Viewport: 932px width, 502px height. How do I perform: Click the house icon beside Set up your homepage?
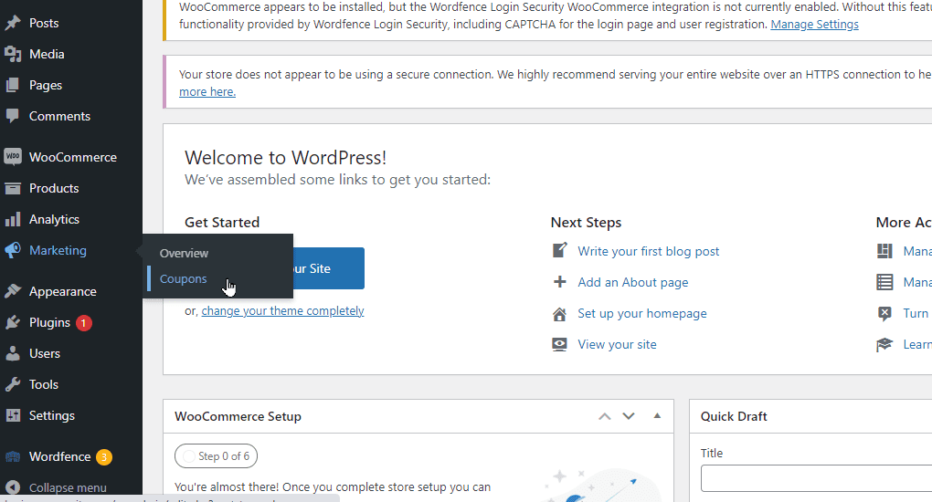pos(559,314)
